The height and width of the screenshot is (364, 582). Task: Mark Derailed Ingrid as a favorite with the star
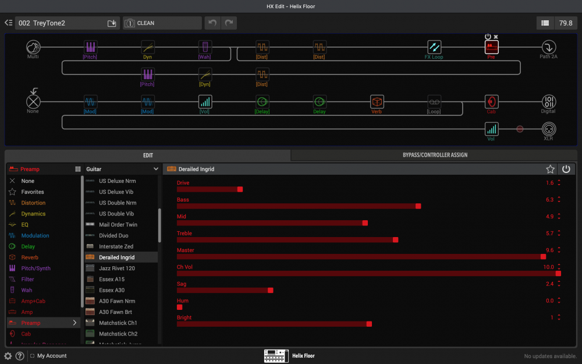tap(550, 169)
